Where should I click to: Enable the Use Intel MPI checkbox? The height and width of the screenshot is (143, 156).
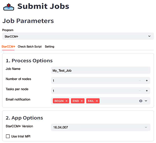click(x=8, y=136)
